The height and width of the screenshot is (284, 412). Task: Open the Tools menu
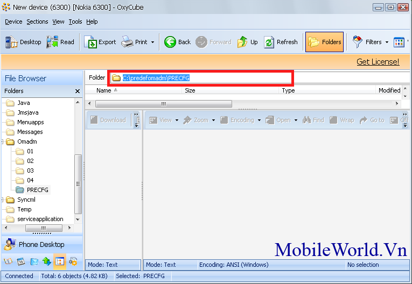tap(75, 22)
